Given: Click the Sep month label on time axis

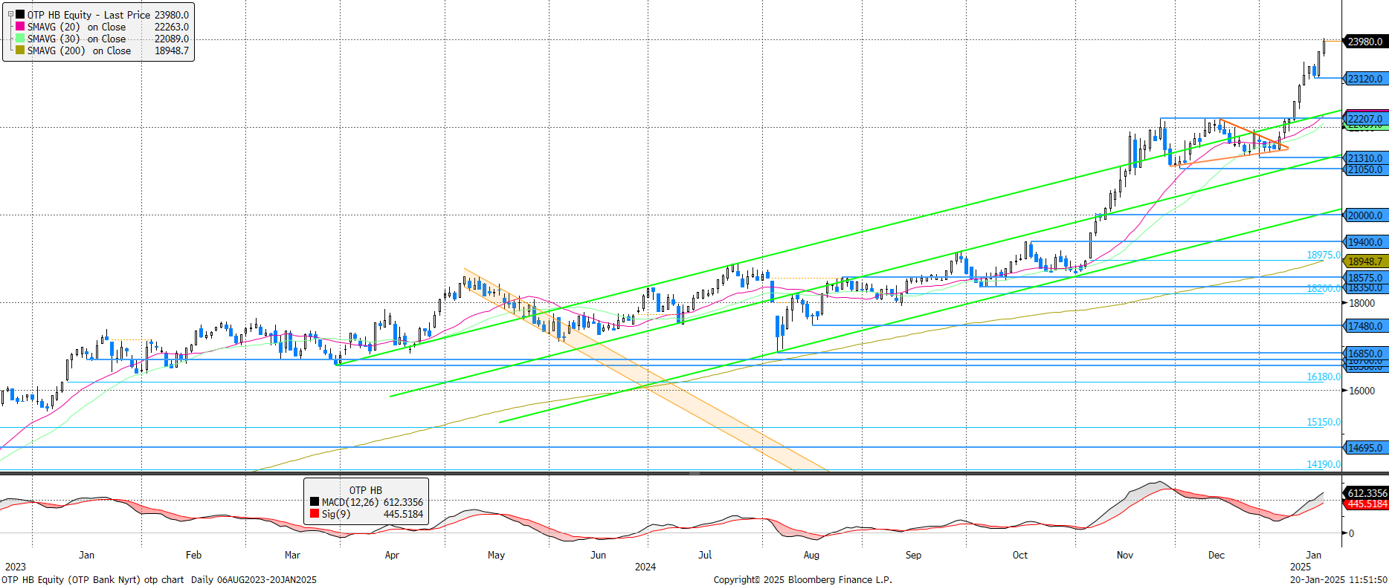Looking at the screenshot, I should pos(913,555).
